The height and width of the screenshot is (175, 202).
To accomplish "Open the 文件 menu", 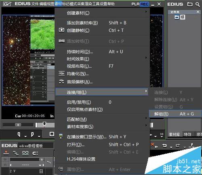I will point(35,4).
